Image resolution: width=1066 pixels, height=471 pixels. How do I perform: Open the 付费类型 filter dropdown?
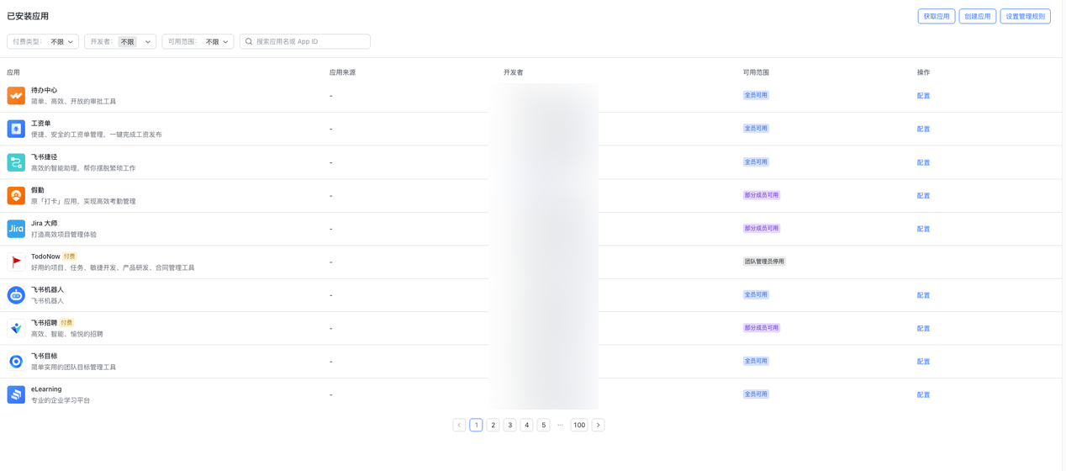(x=43, y=41)
